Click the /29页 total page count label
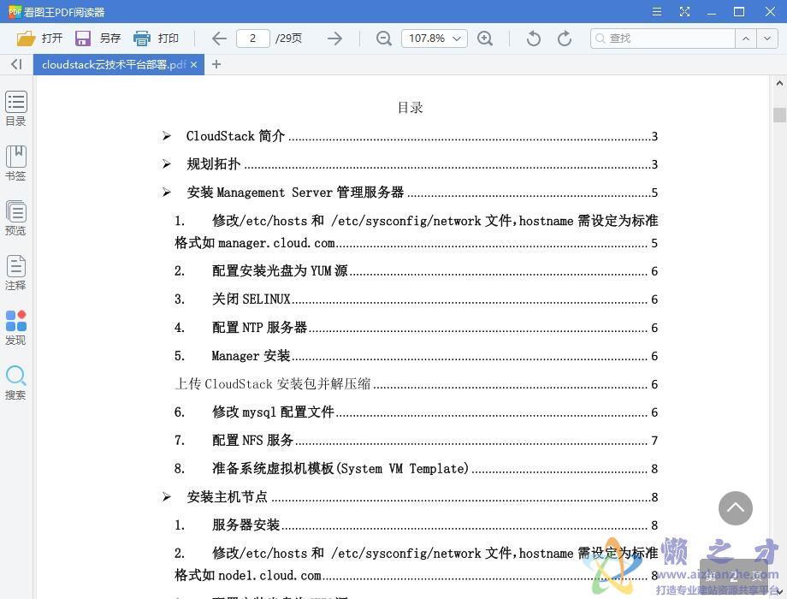Viewport: 787px width, 599px height. coord(288,39)
